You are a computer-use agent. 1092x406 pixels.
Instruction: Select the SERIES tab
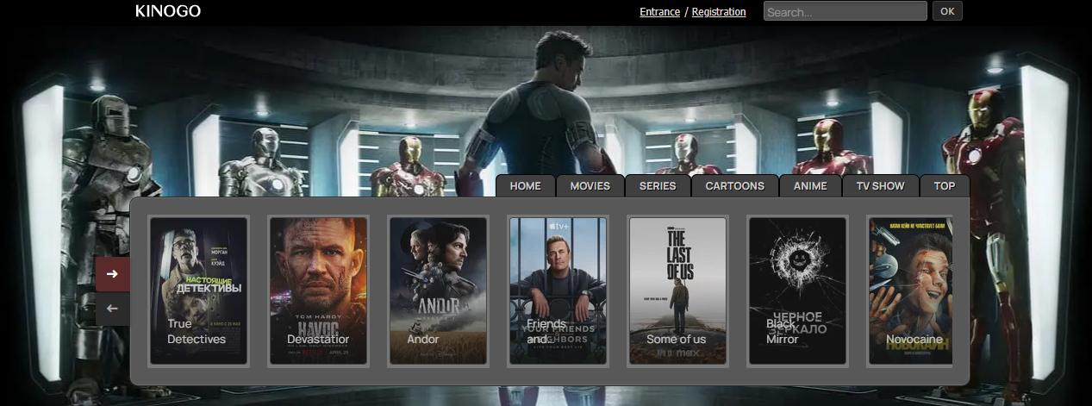point(658,186)
